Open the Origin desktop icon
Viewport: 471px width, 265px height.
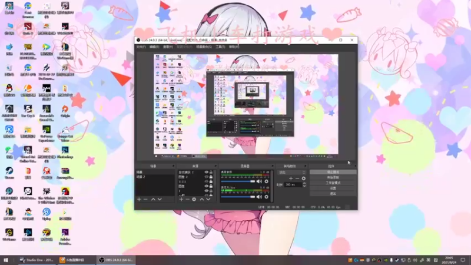[x=65, y=111]
